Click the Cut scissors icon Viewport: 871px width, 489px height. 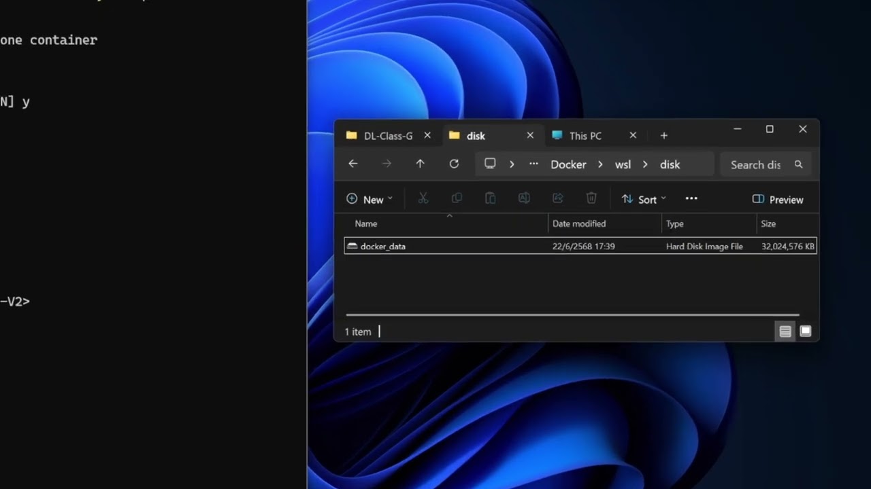[x=423, y=198]
